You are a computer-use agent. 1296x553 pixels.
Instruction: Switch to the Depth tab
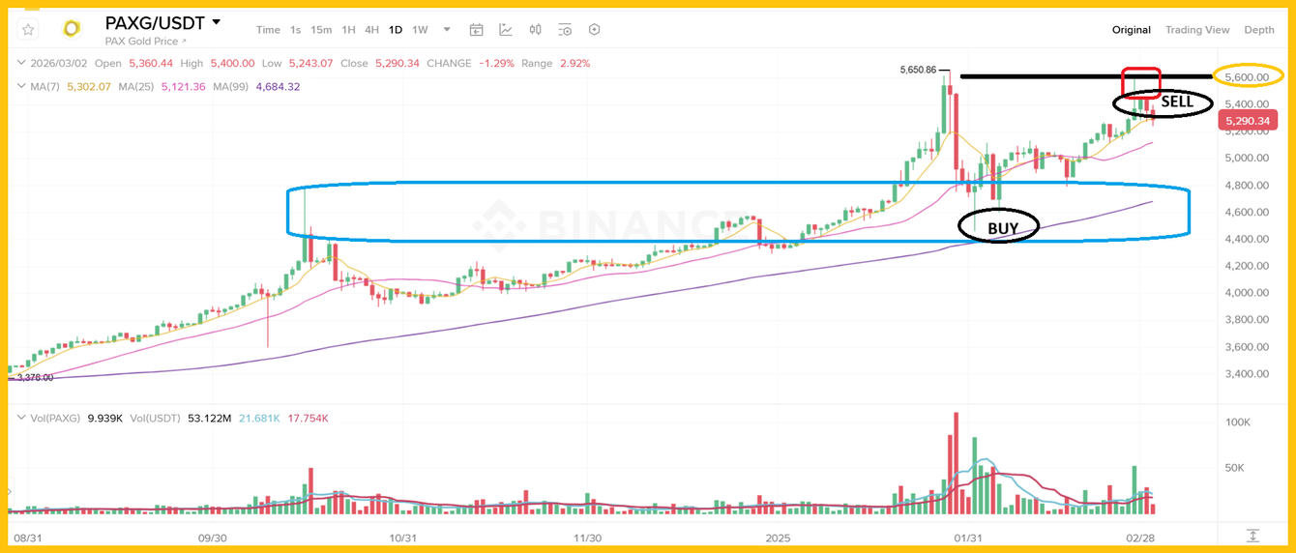pos(1258,30)
